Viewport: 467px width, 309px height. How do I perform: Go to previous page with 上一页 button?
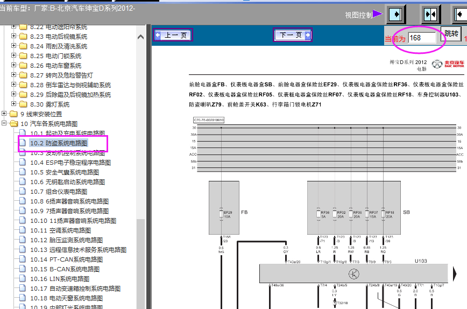point(173,35)
